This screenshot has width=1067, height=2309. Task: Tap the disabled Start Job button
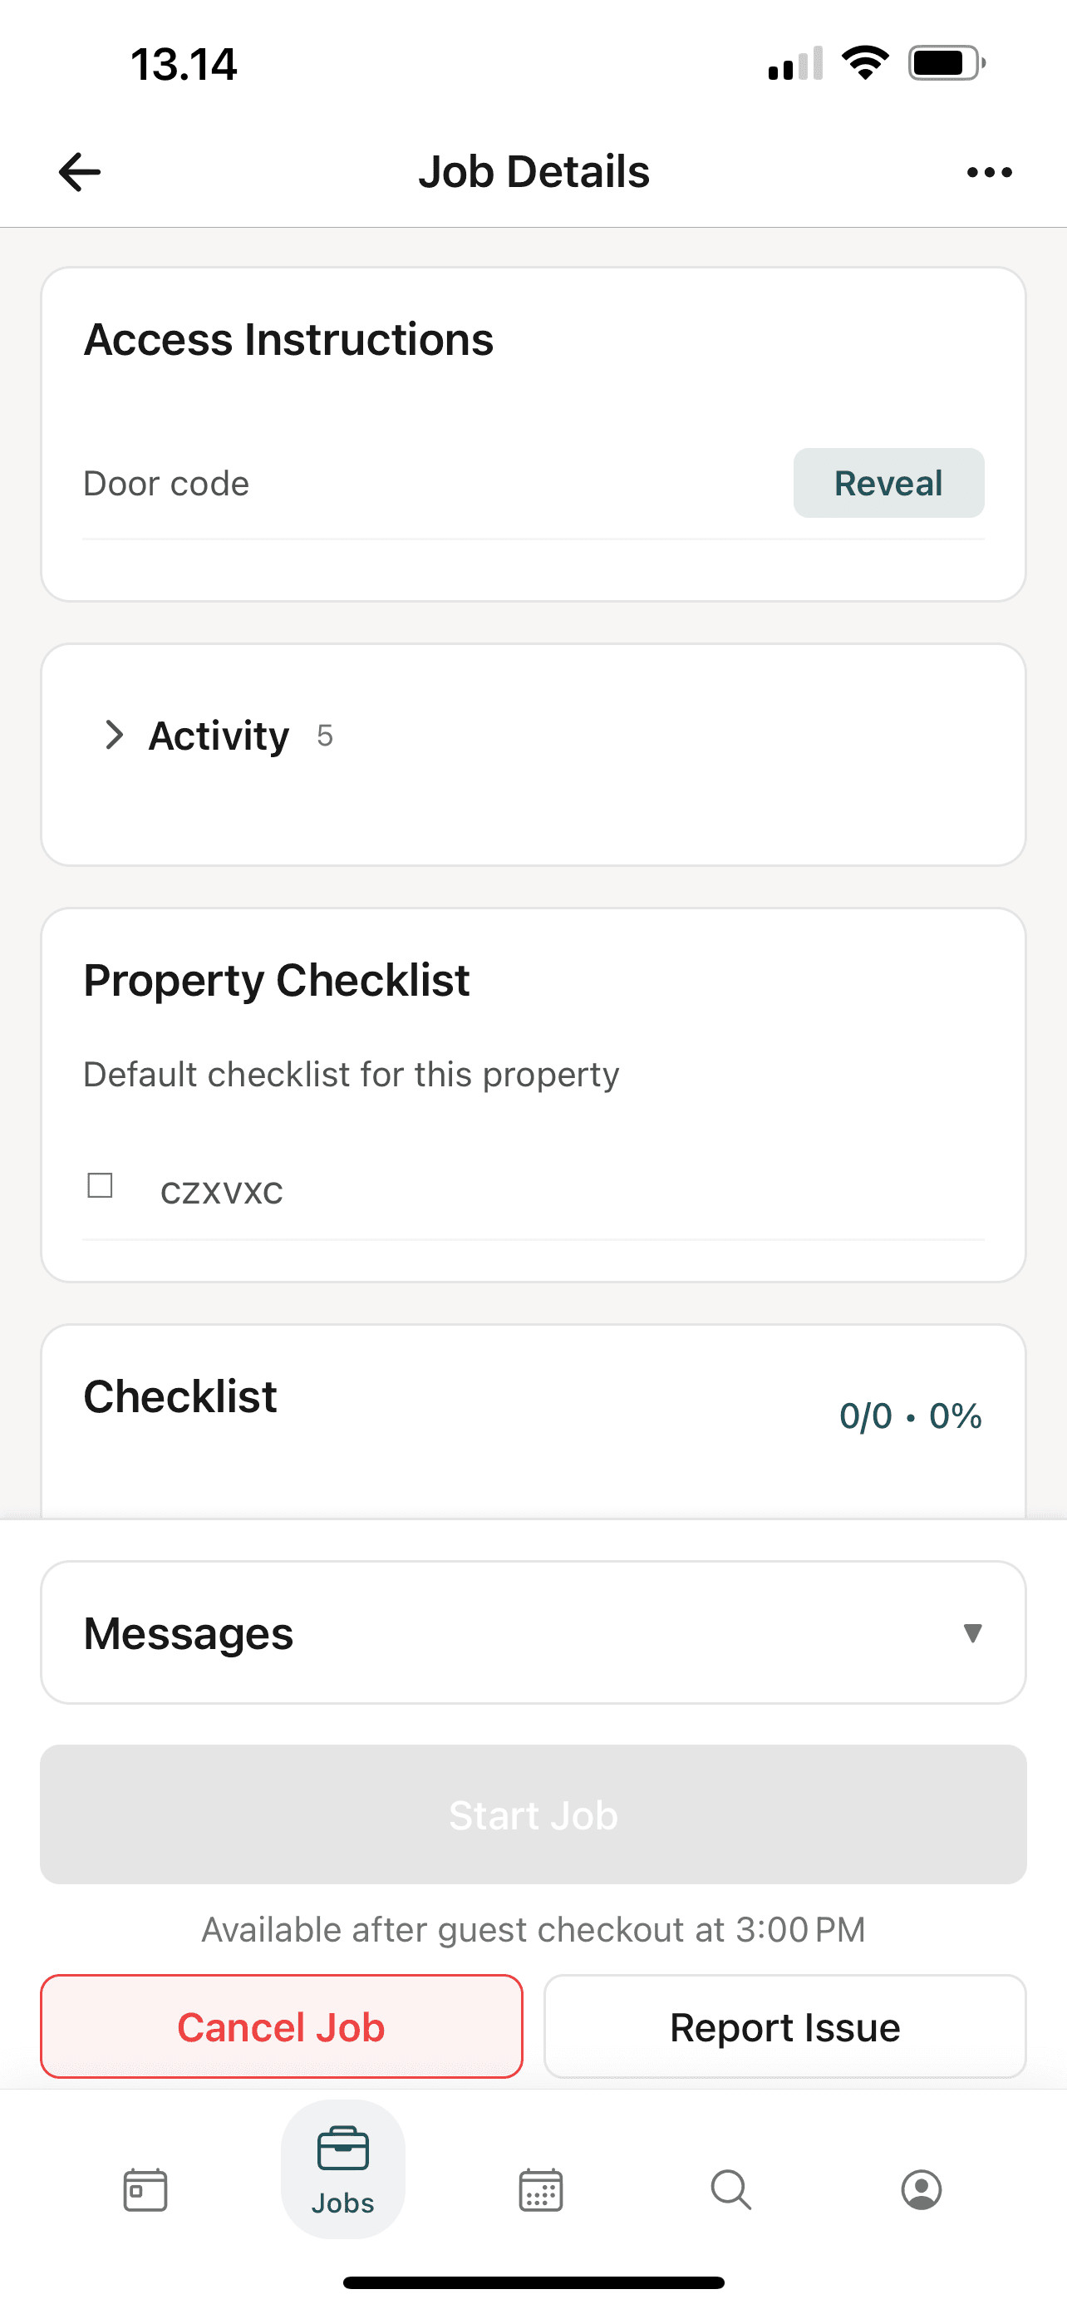(533, 1815)
